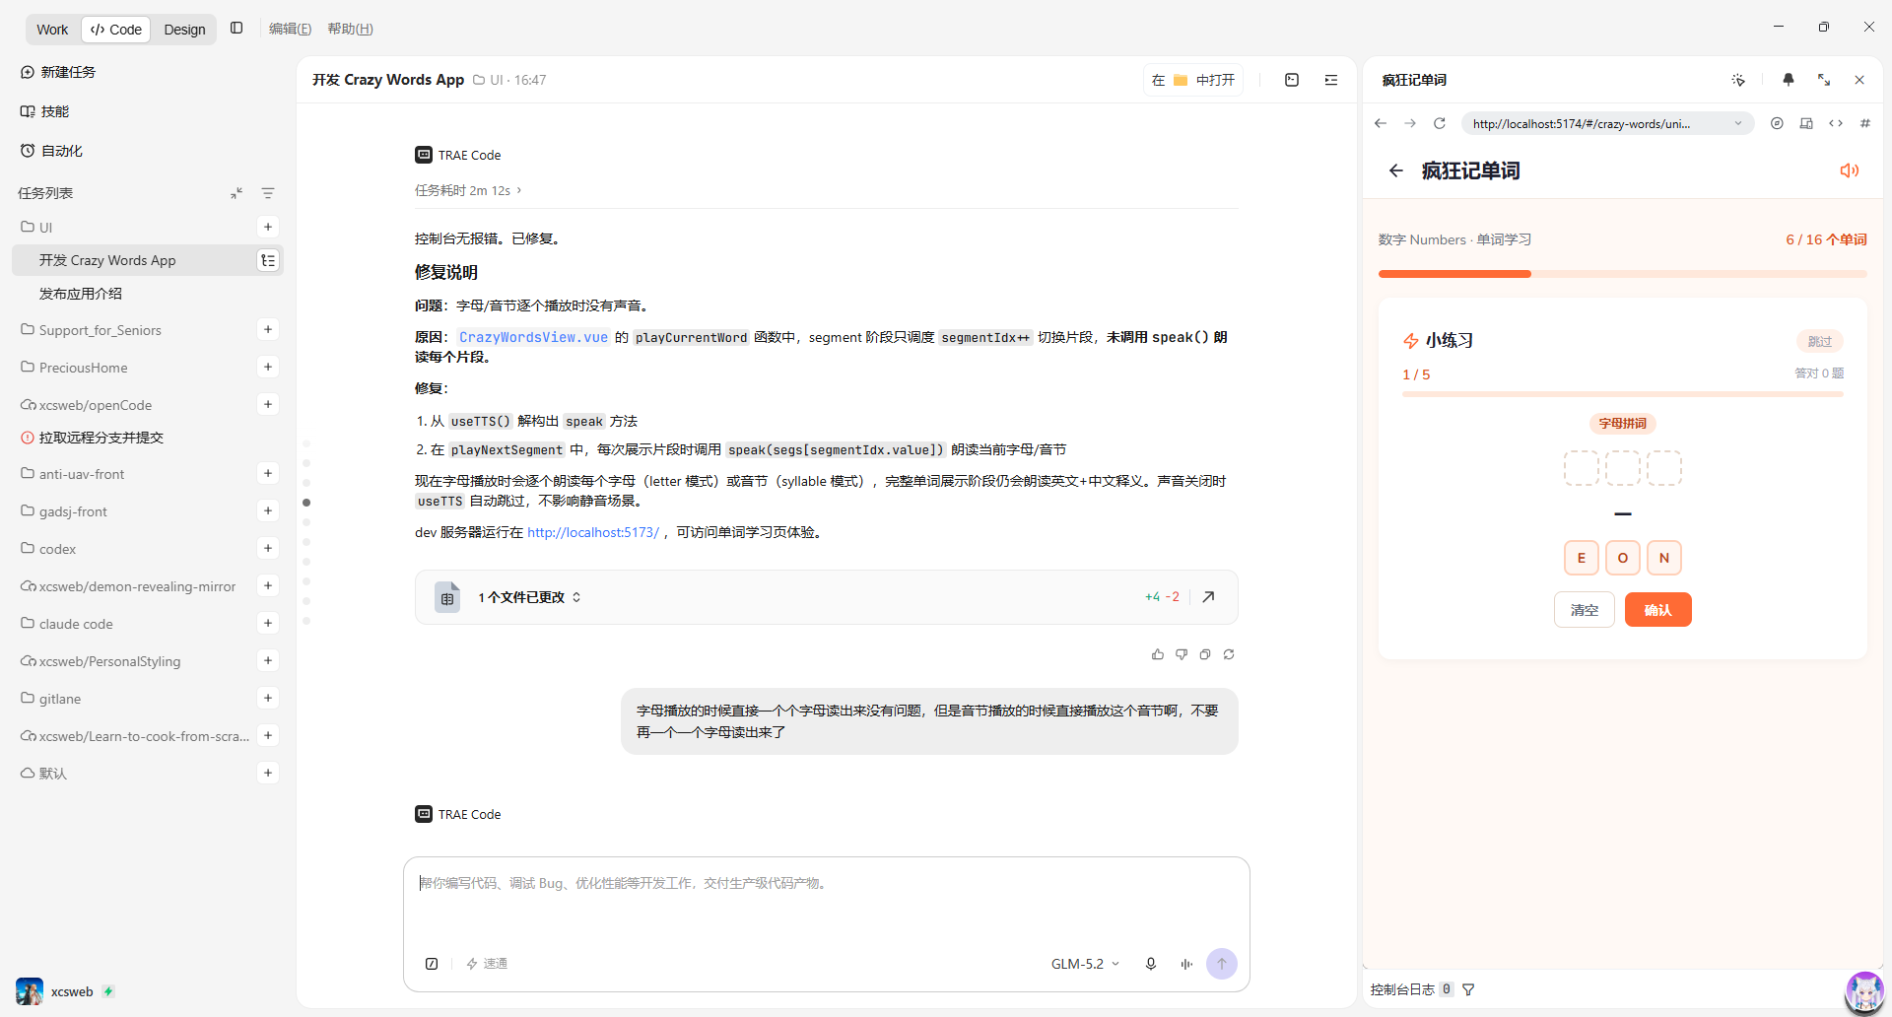Click the 跳过 skip button

click(1820, 341)
